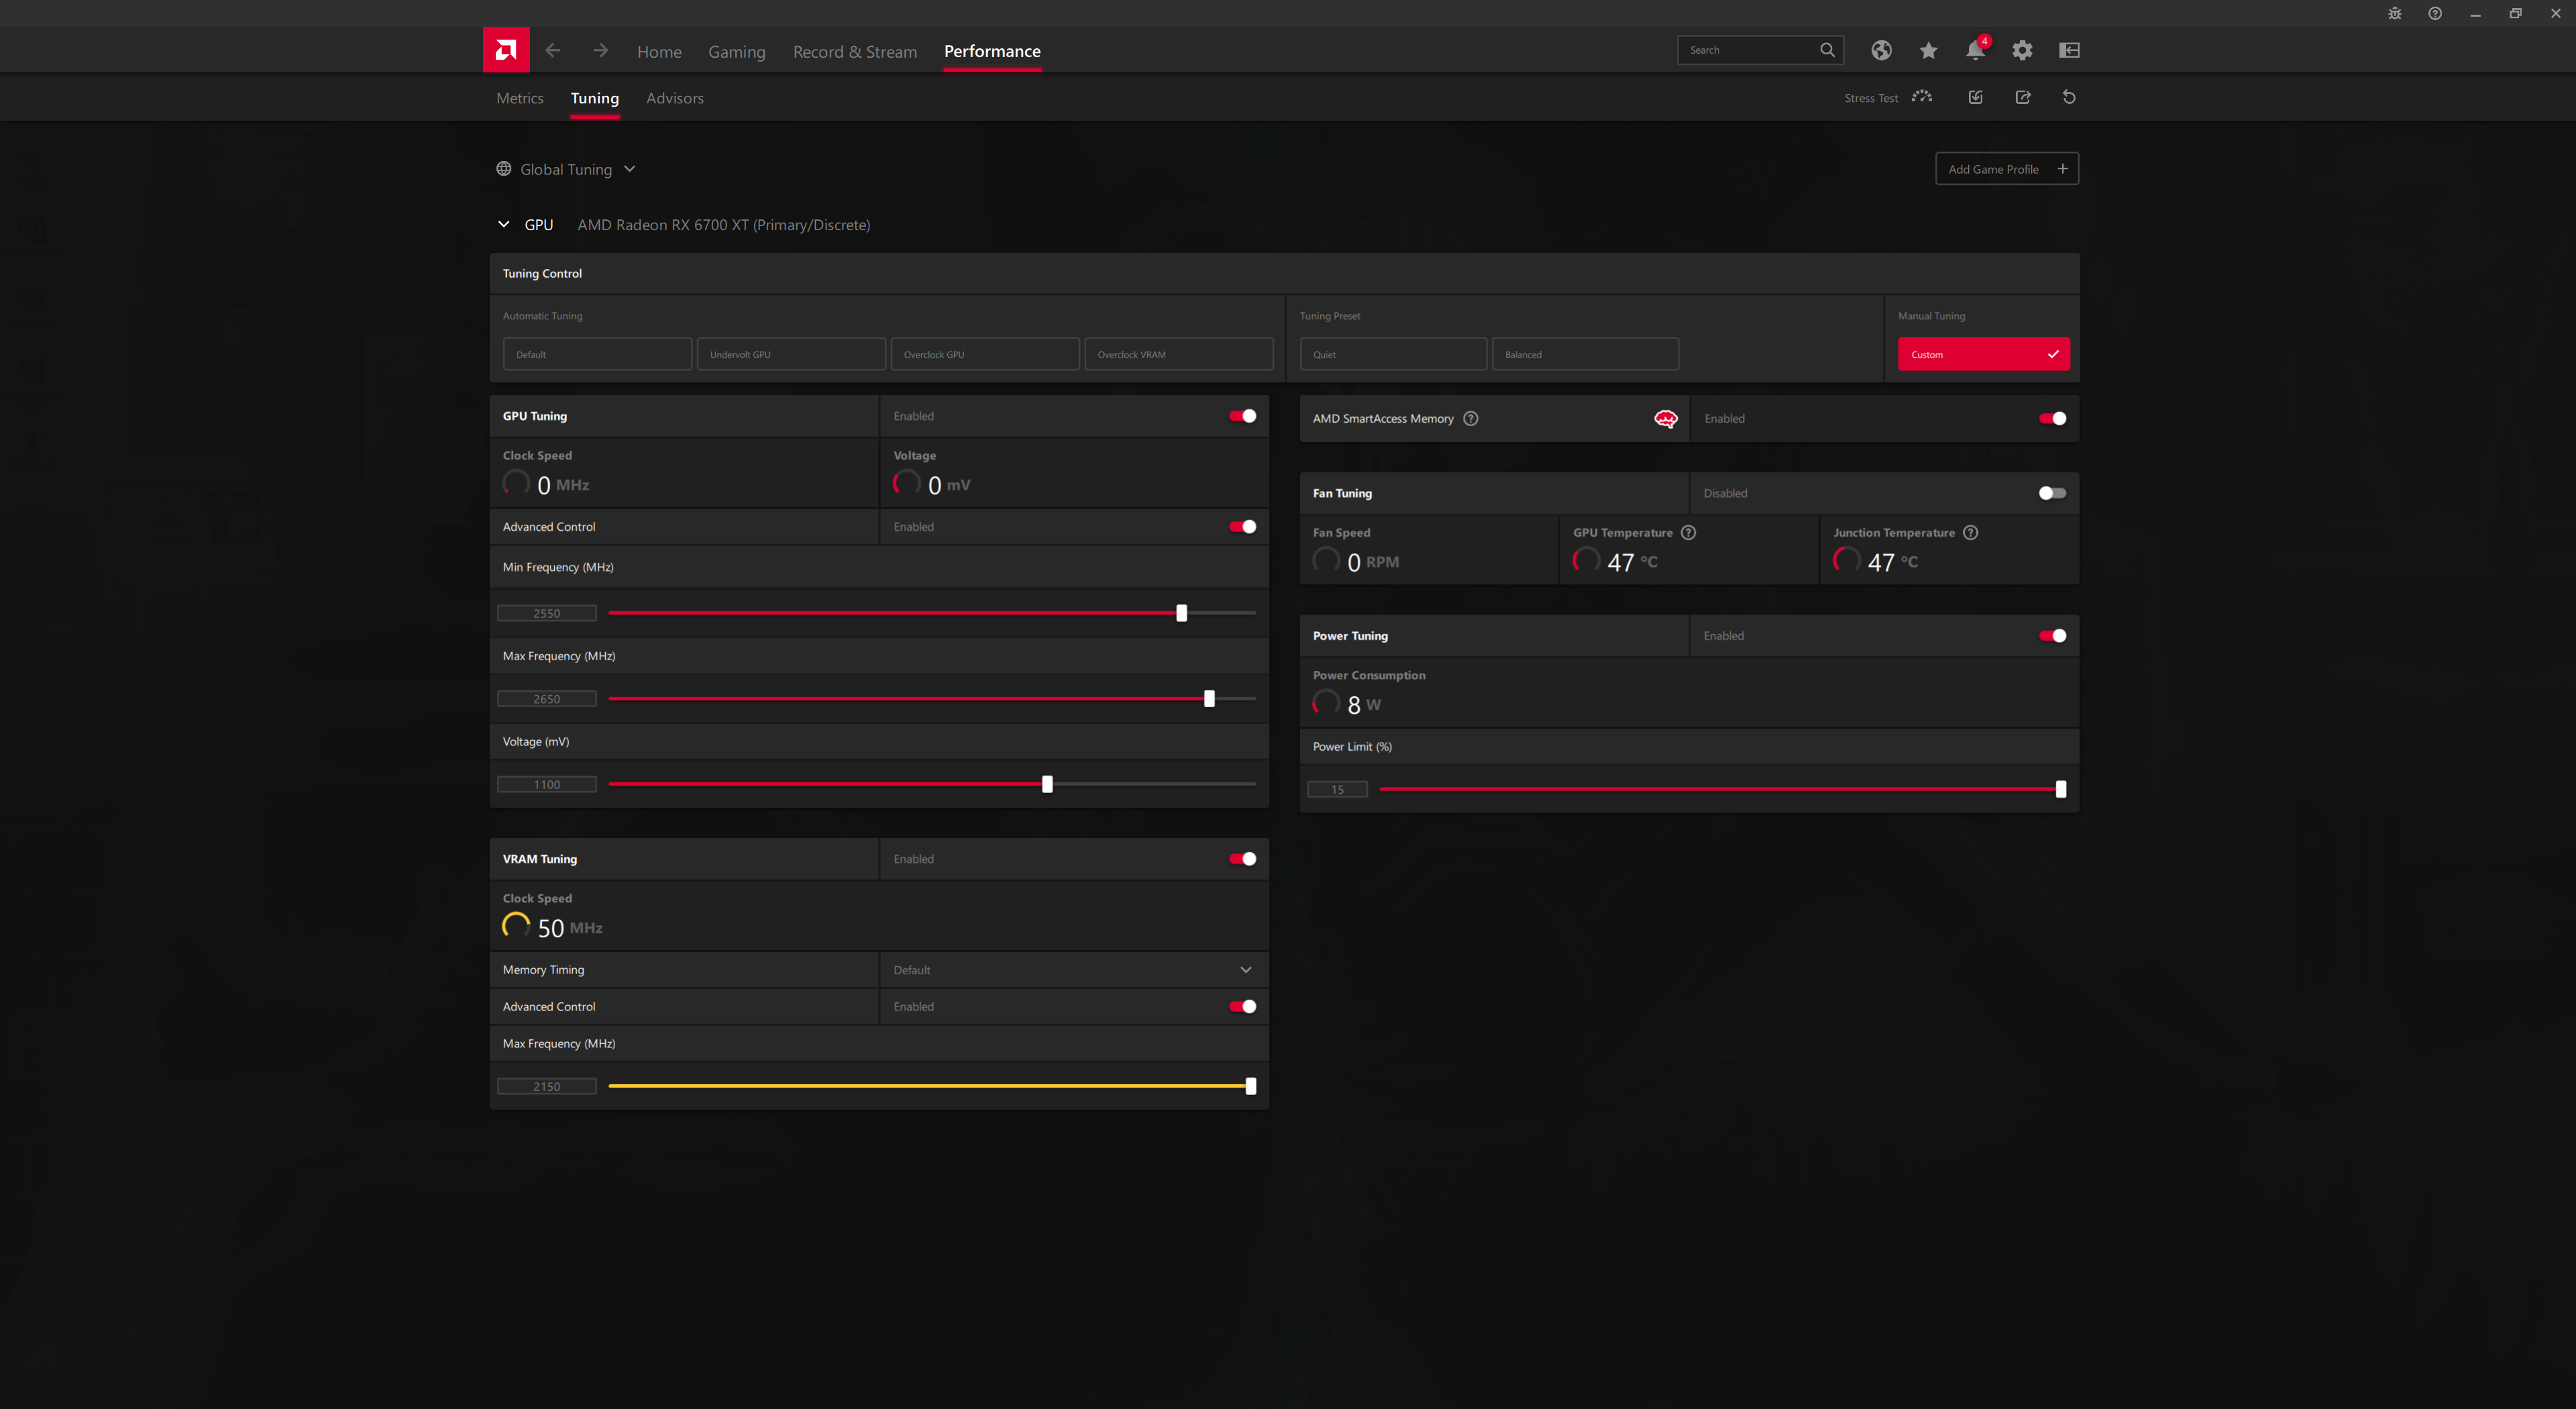Go back with the left arrow
This screenshot has height=1409, width=2576.
[553, 50]
